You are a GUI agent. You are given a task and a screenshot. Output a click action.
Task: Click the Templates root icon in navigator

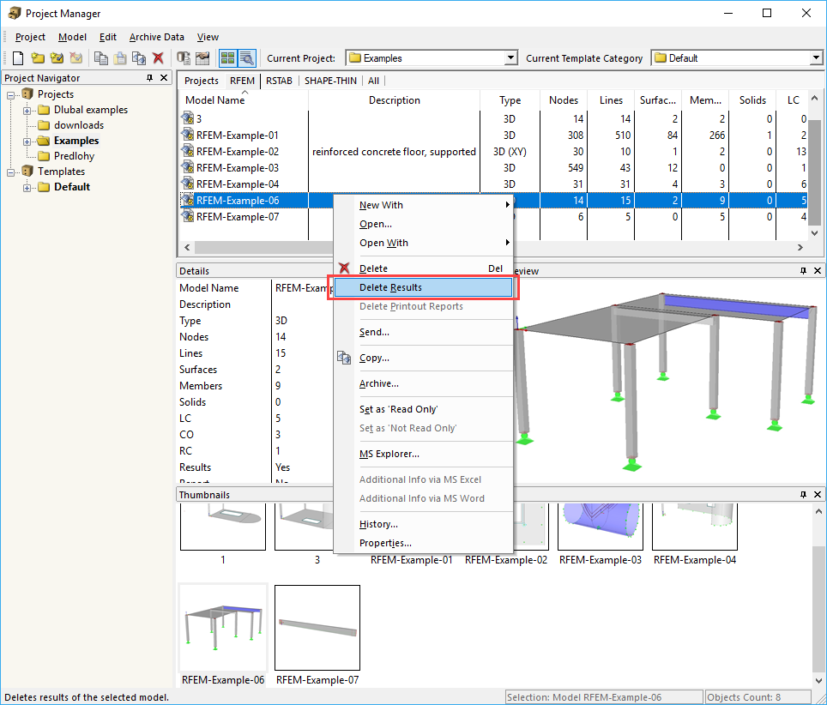coord(27,172)
